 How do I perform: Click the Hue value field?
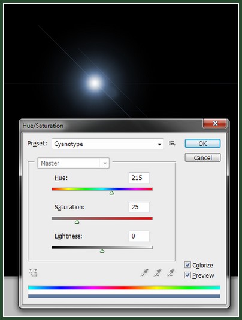coord(139,178)
